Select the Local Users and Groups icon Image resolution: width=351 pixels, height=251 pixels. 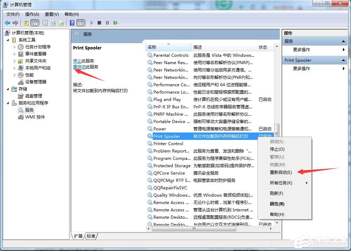[x=21, y=68]
